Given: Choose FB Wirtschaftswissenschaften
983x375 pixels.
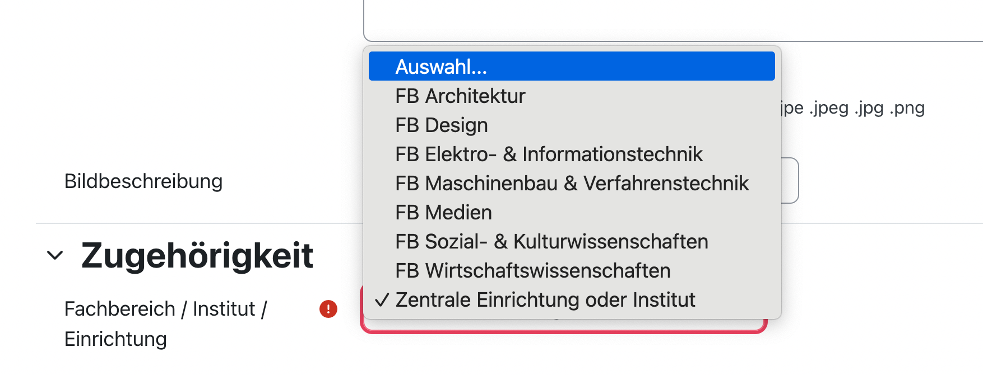Looking at the screenshot, I should tap(532, 271).
